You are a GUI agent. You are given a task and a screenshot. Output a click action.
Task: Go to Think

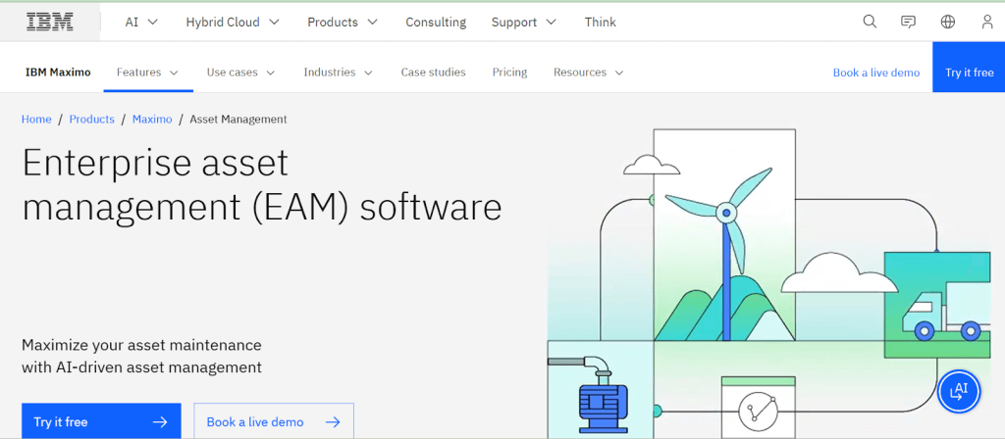[x=600, y=22]
